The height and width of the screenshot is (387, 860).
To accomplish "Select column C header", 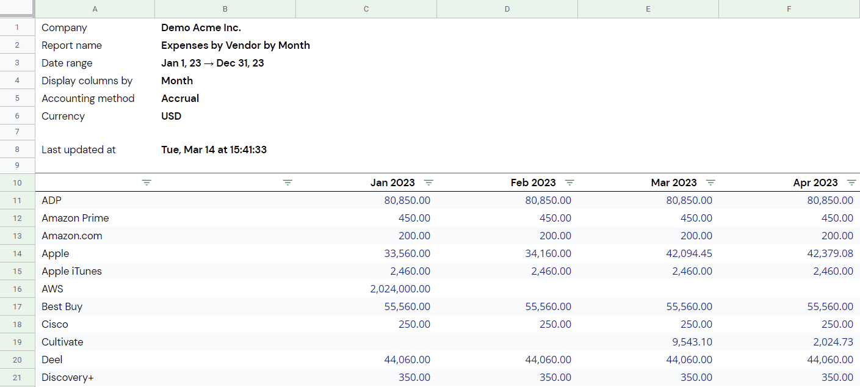I will click(x=366, y=9).
